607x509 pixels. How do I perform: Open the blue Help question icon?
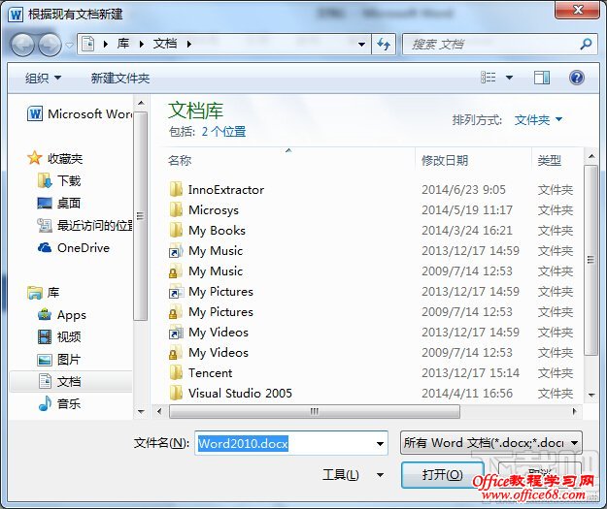(x=577, y=78)
